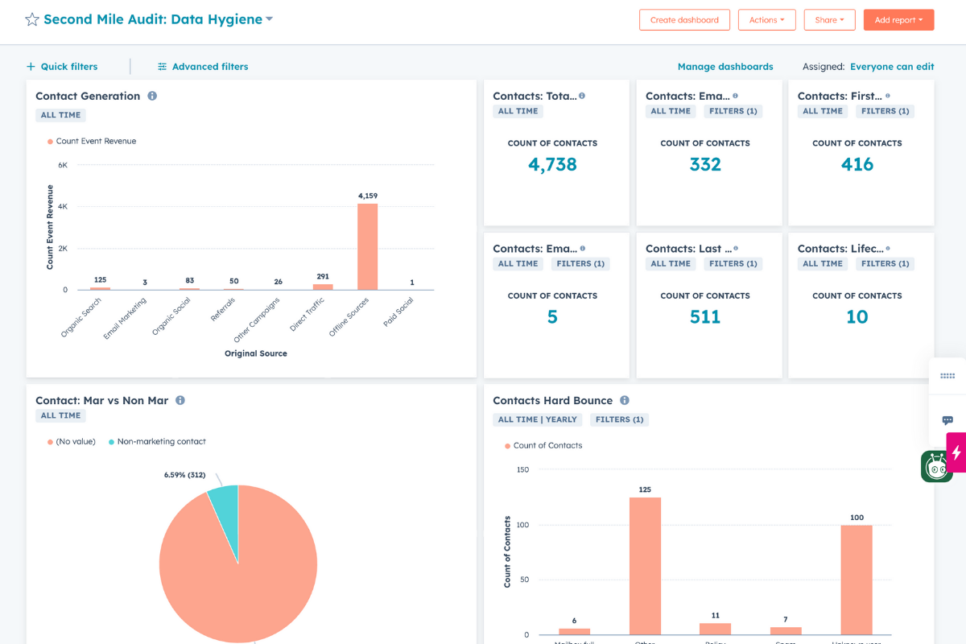Open the green robot assistant icon
This screenshot has height=644, width=966.
pyautogui.click(x=936, y=466)
